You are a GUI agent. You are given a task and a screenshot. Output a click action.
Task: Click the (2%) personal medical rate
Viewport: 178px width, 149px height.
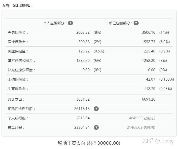[x=97, y=42]
